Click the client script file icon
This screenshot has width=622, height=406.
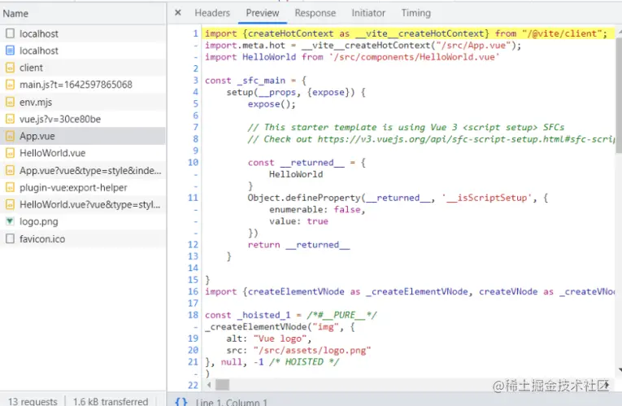10,68
